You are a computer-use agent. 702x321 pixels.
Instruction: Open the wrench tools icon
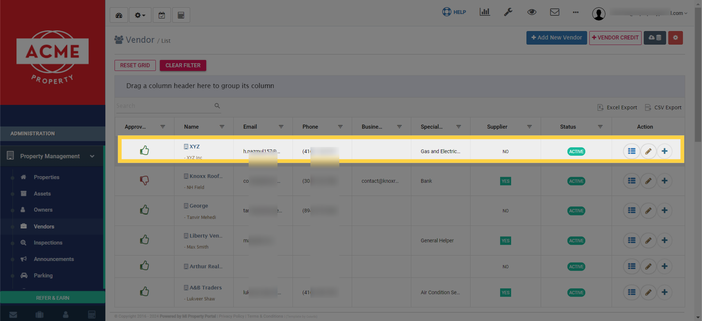pyautogui.click(x=508, y=12)
